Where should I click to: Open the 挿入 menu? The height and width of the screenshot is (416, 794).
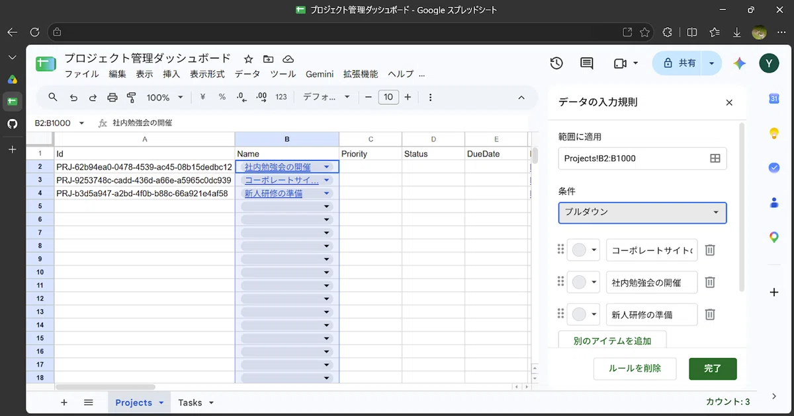(x=171, y=75)
